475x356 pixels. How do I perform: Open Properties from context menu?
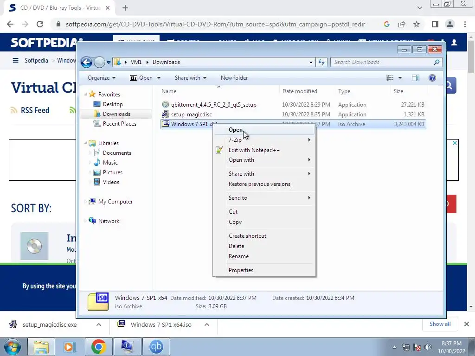[x=263, y=270]
